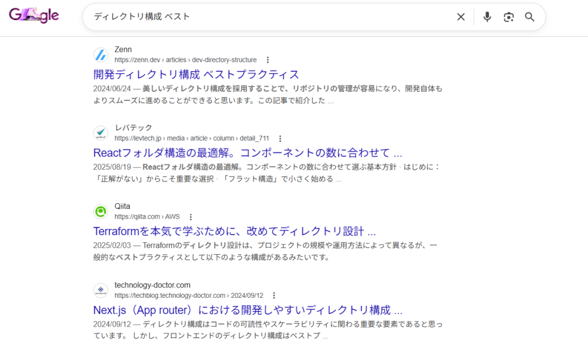Click the Google logo
Viewport: 588px width, 346px height.
33,16
